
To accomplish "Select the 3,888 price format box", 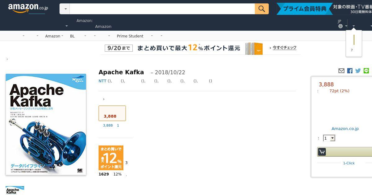I will coord(112,113).
